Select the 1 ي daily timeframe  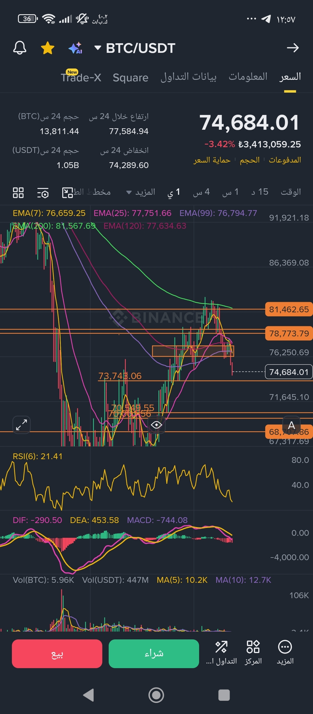pyautogui.click(x=174, y=192)
